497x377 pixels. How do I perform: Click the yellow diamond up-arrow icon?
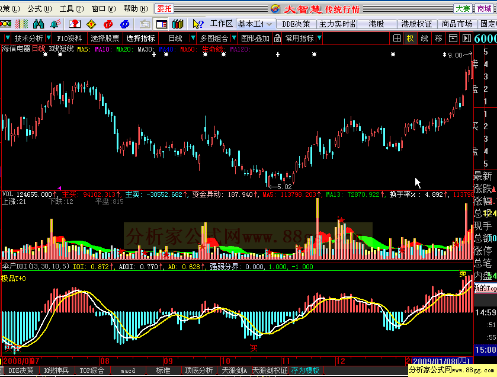click(91, 24)
